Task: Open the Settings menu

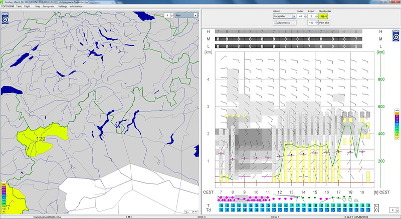Action: click(63, 6)
